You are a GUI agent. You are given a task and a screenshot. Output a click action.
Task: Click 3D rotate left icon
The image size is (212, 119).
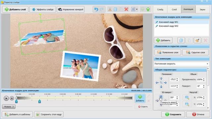pyautogui.click(x=157, y=100)
